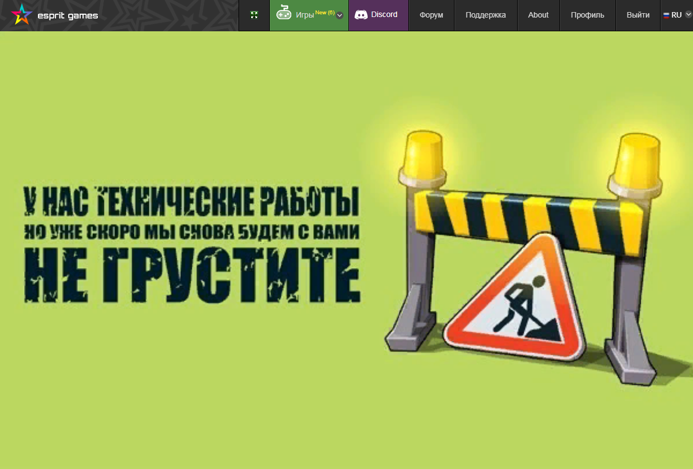Log out using the Выйти button
693x469 pixels.
[637, 15]
